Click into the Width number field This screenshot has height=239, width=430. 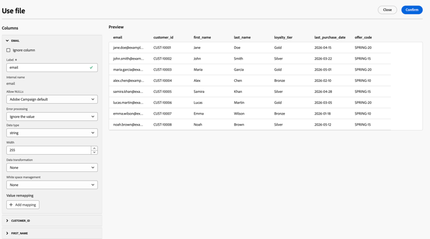tap(49, 150)
